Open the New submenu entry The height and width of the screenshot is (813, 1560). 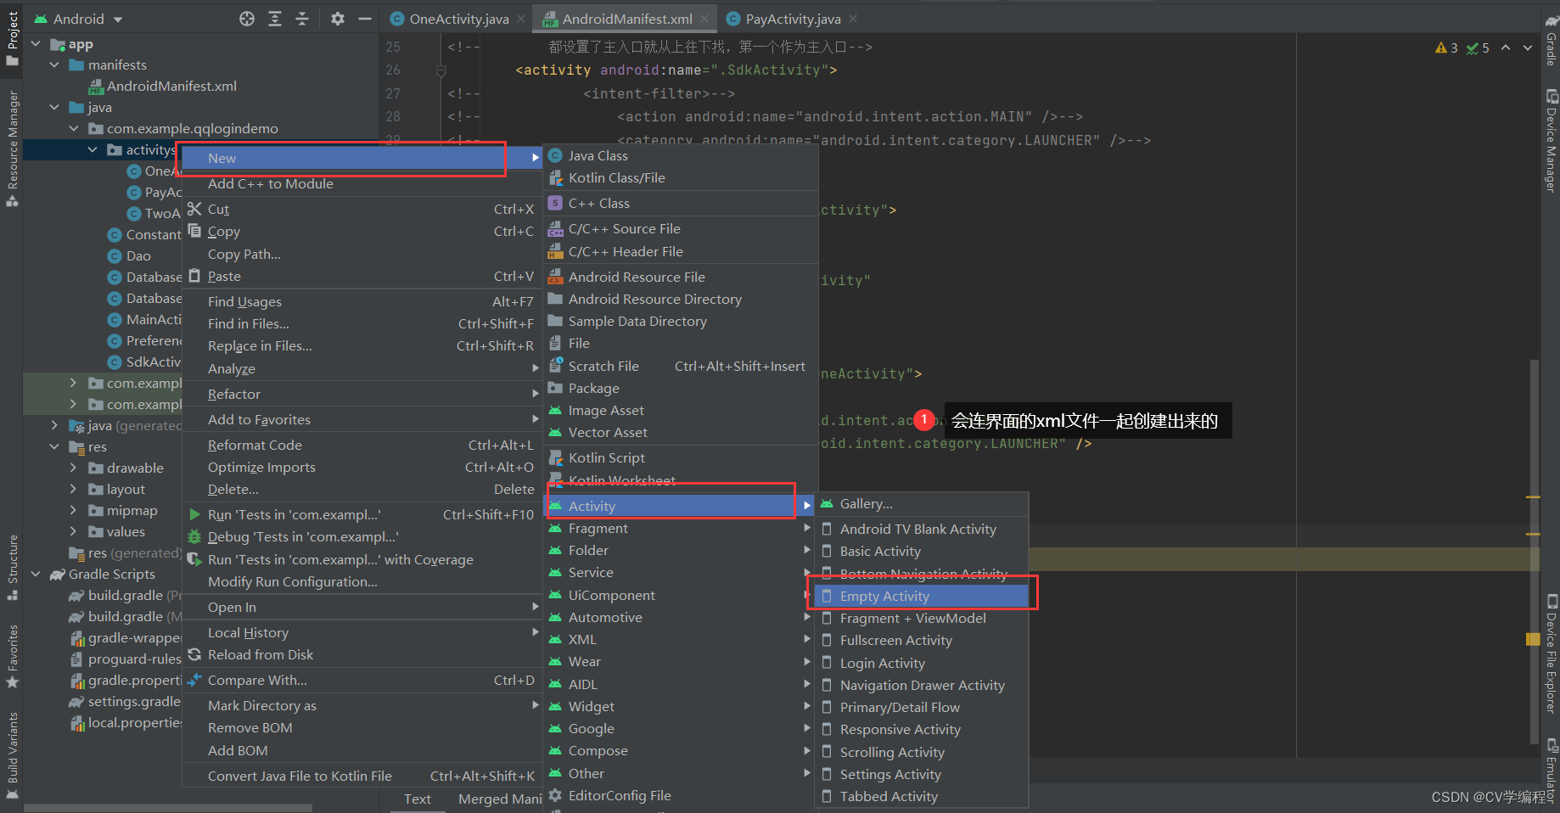(x=362, y=158)
